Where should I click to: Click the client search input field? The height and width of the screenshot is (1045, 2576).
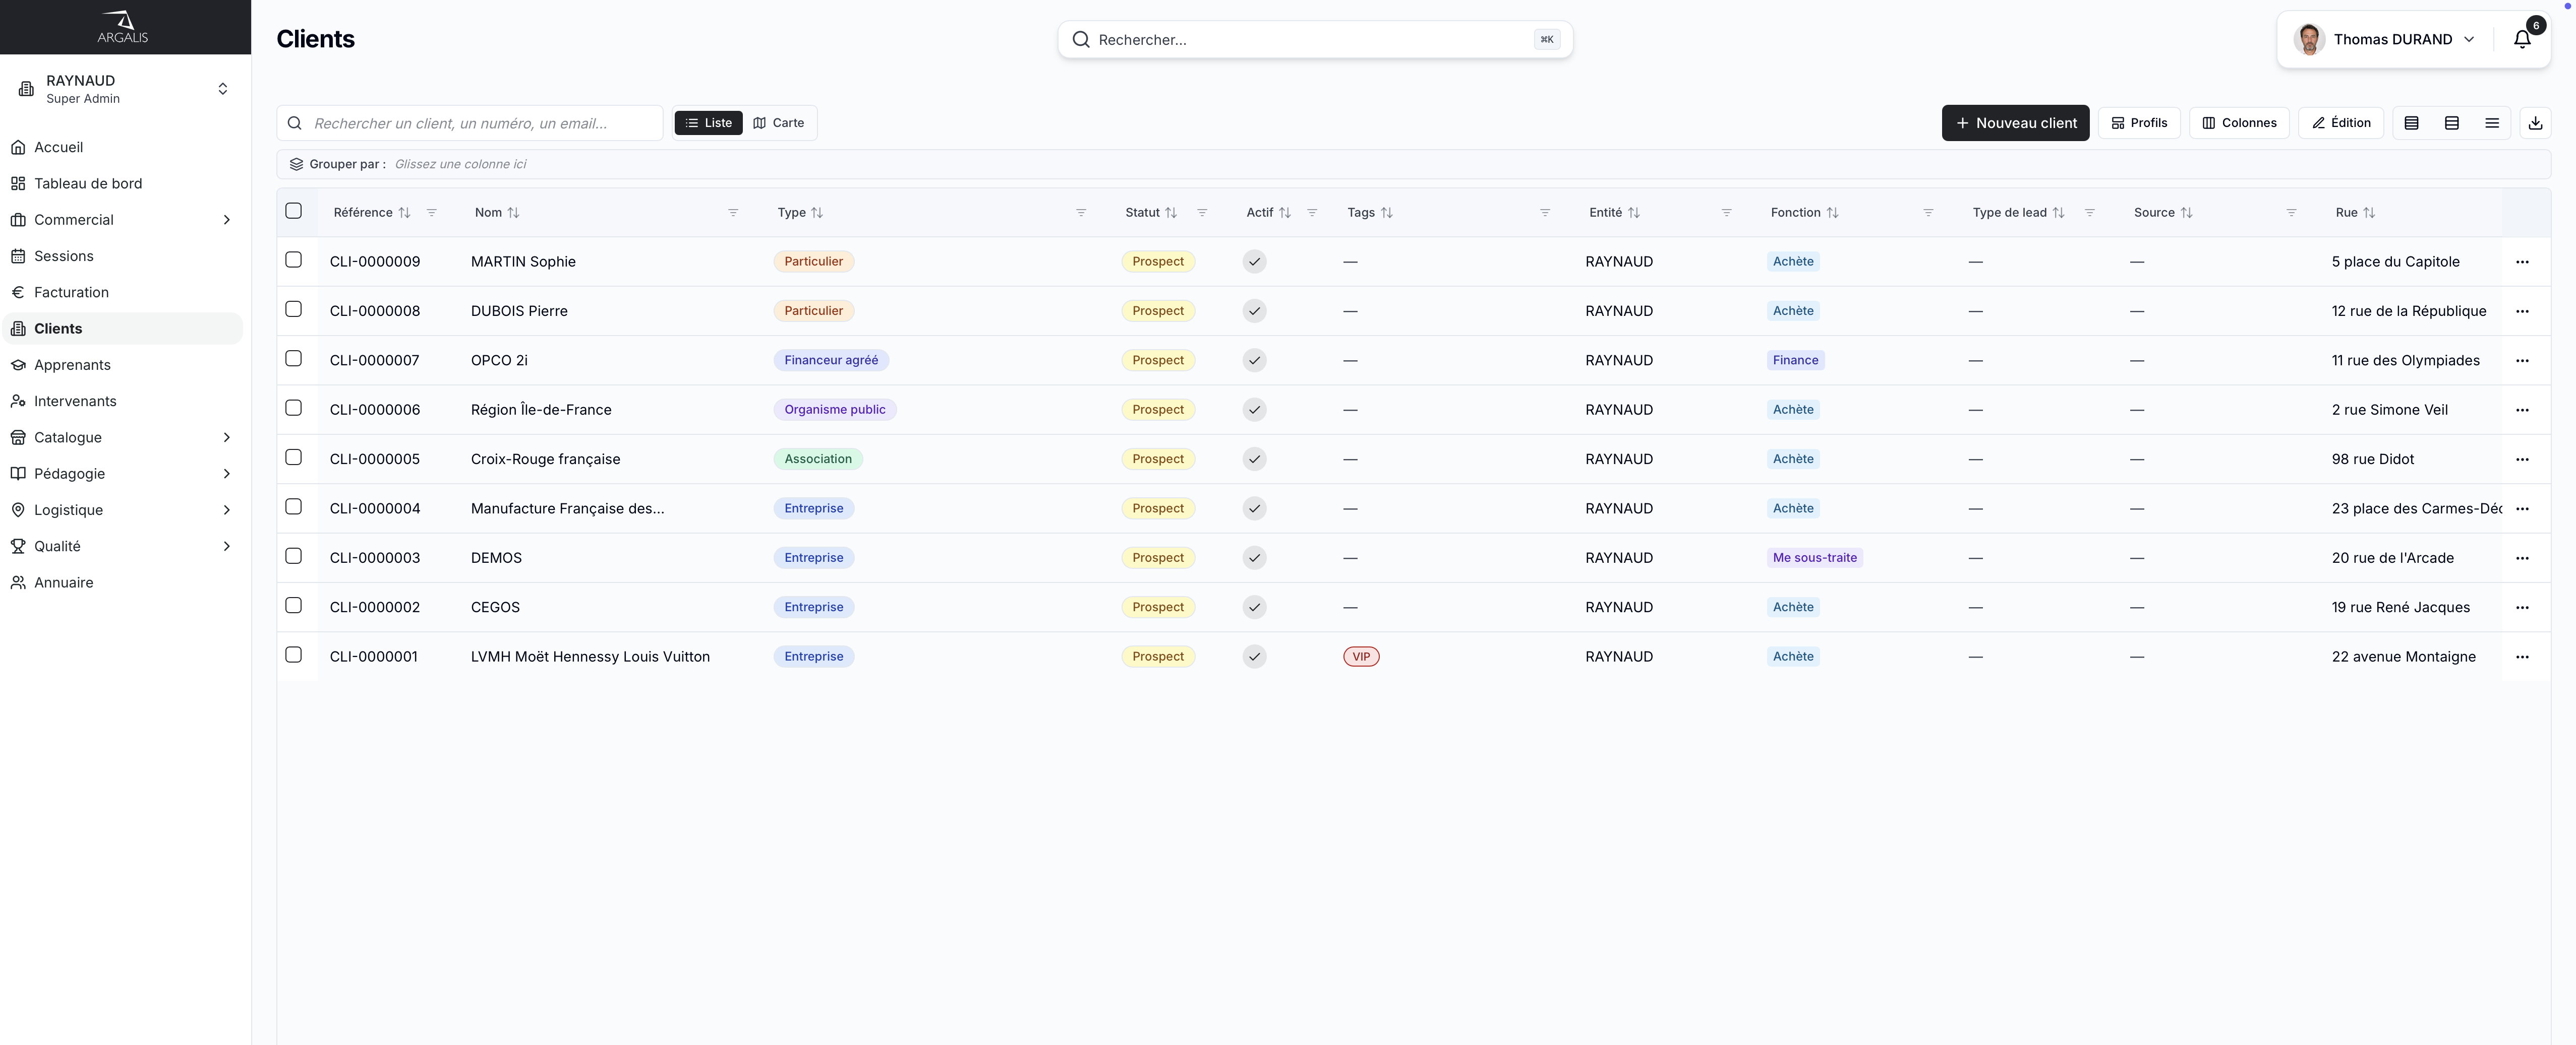(x=469, y=123)
